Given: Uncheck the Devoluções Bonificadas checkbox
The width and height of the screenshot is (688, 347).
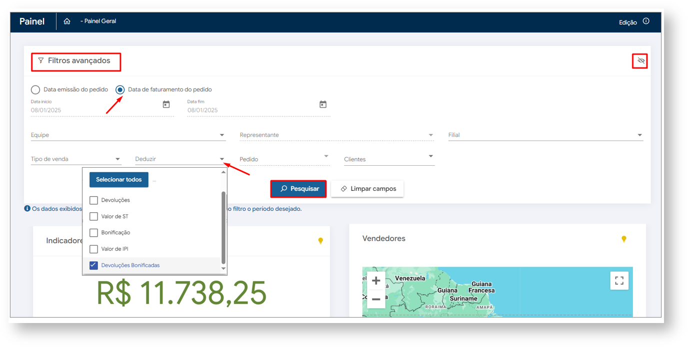Looking at the screenshot, I should coord(93,265).
